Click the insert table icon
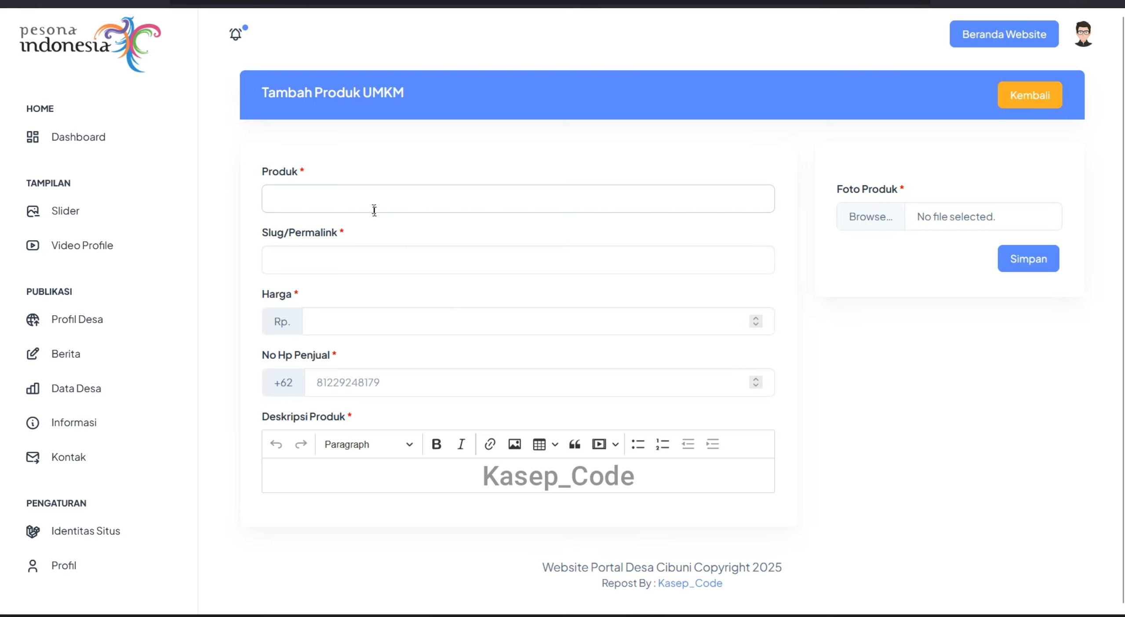 (539, 444)
